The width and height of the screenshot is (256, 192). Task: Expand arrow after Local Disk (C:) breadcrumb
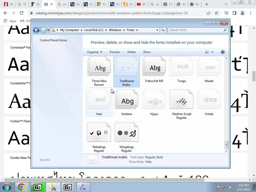point(106,30)
